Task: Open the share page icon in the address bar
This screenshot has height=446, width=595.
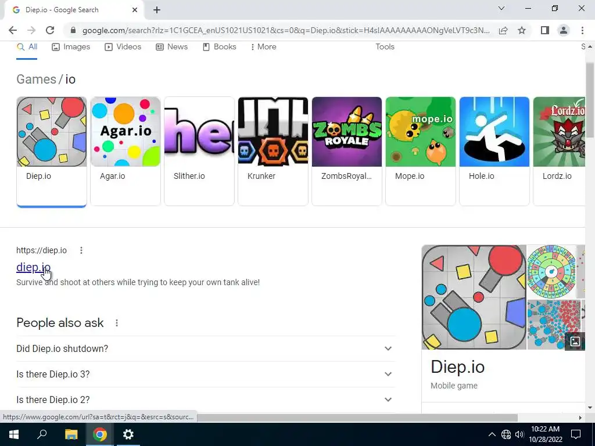Action: [x=503, y=30]
